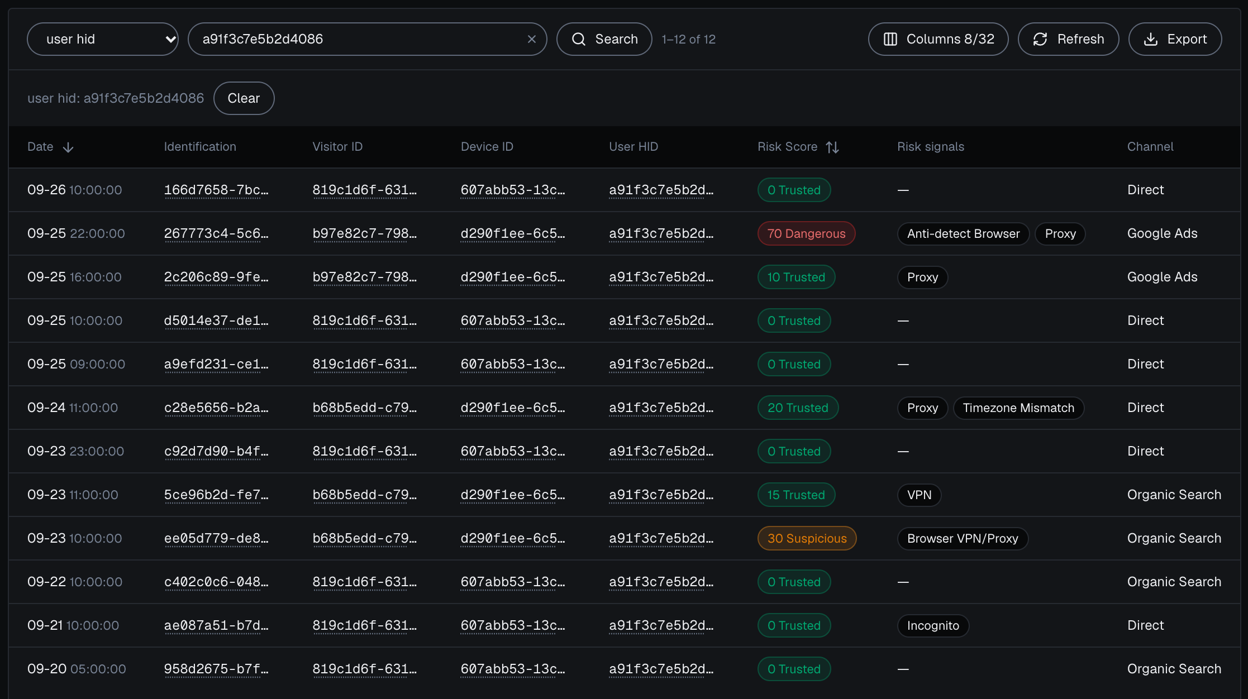This screenshot has height=699, width=1248.
Task: Sort by Risk Score arrows icon
Action: click(832, 147)
